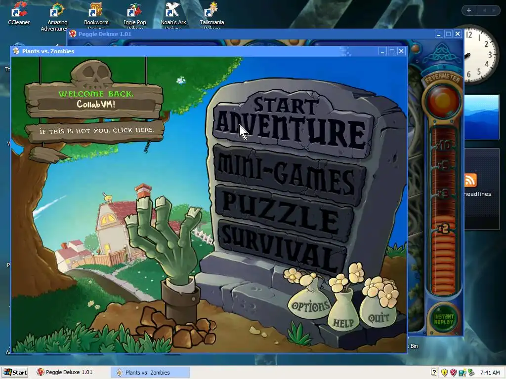Open the Iggle Pop Deluxe desktop icon
Screen dimensions: 506x379
pyautogui.click(x=134, y=15)
